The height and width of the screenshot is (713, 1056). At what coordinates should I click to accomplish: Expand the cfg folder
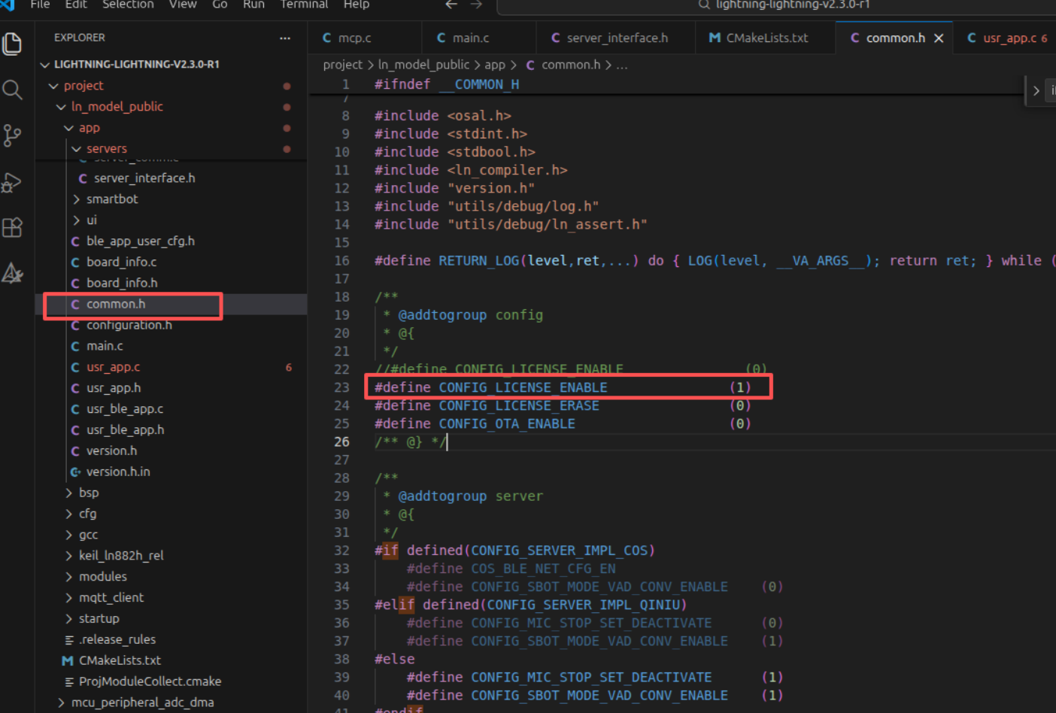pos(68,514)
